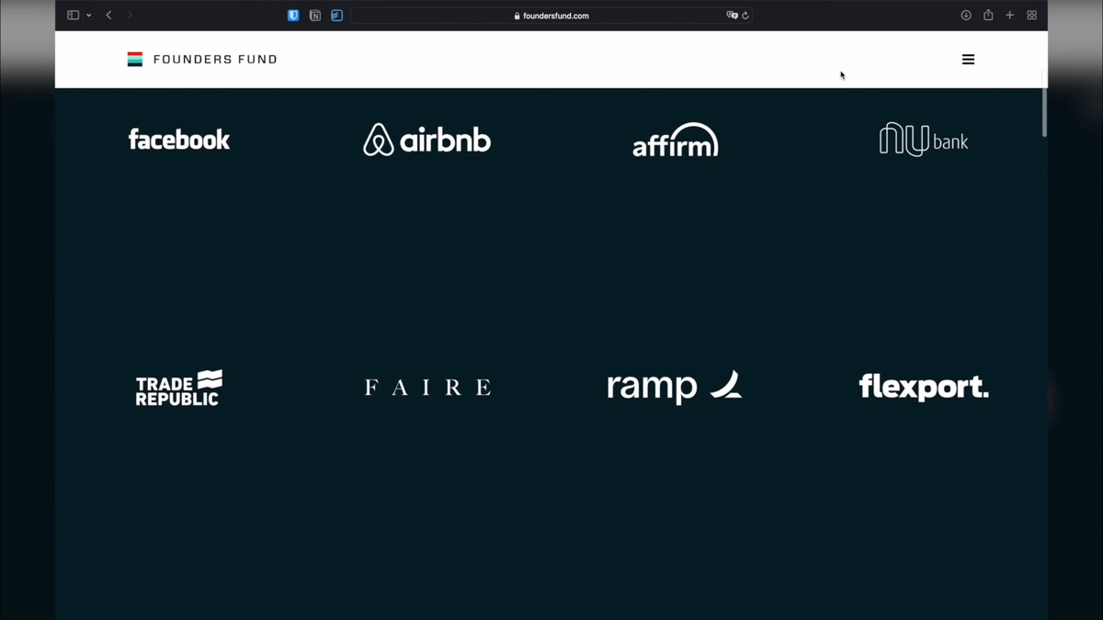1103x620 pixels.
Task: Open a new tab
Action: tap(1010, 16)
